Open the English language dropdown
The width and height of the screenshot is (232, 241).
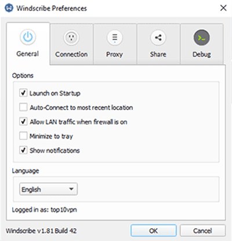[x=48, y=189]
